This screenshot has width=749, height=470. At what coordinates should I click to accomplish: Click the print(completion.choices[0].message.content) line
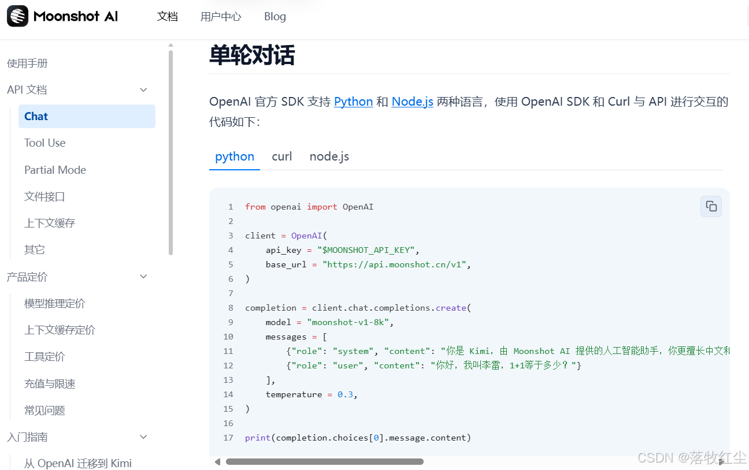pyautogui.click(x=358, y=438)
